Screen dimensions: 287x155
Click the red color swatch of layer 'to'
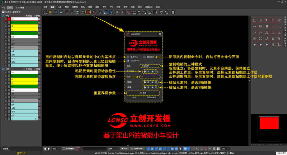(x=9, y=19)
